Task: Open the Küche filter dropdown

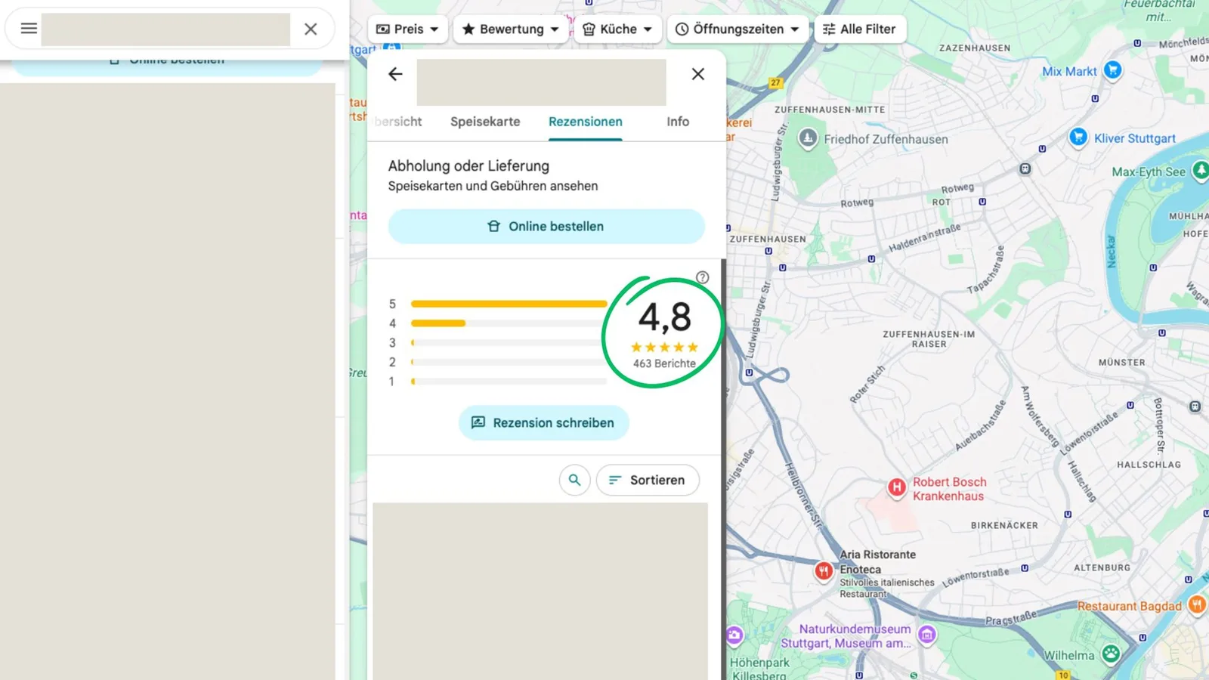Action: (x=617, y=29)
